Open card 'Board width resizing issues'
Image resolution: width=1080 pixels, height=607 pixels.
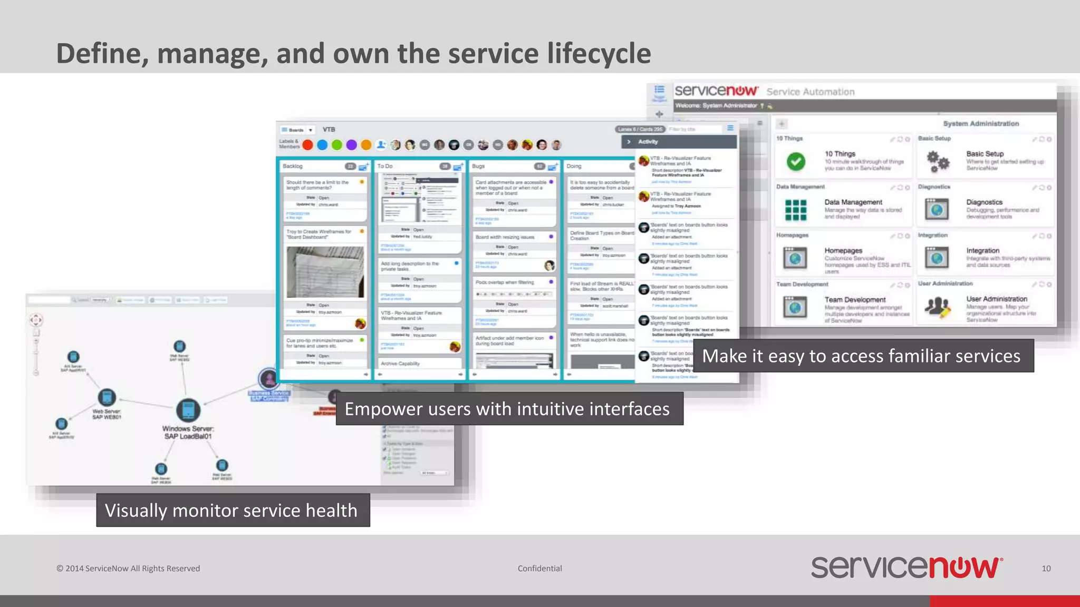tap(515, 252)
